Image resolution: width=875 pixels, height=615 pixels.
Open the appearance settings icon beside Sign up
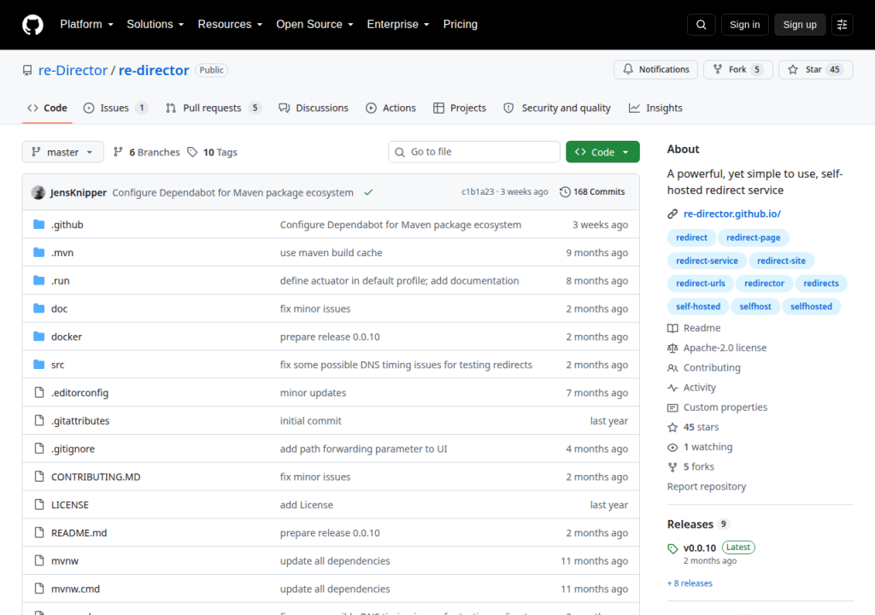[842, 25]
